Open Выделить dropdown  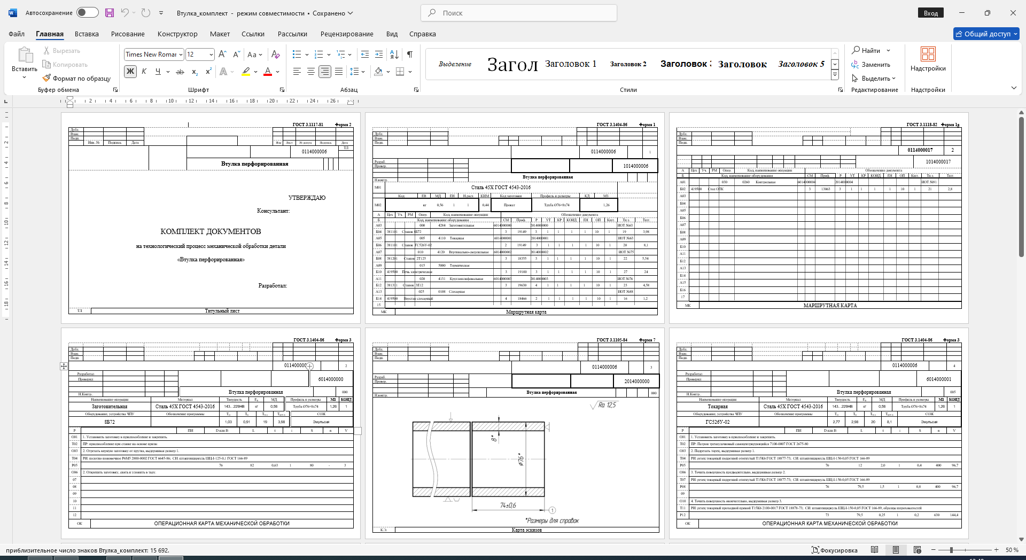coord(874,78)
